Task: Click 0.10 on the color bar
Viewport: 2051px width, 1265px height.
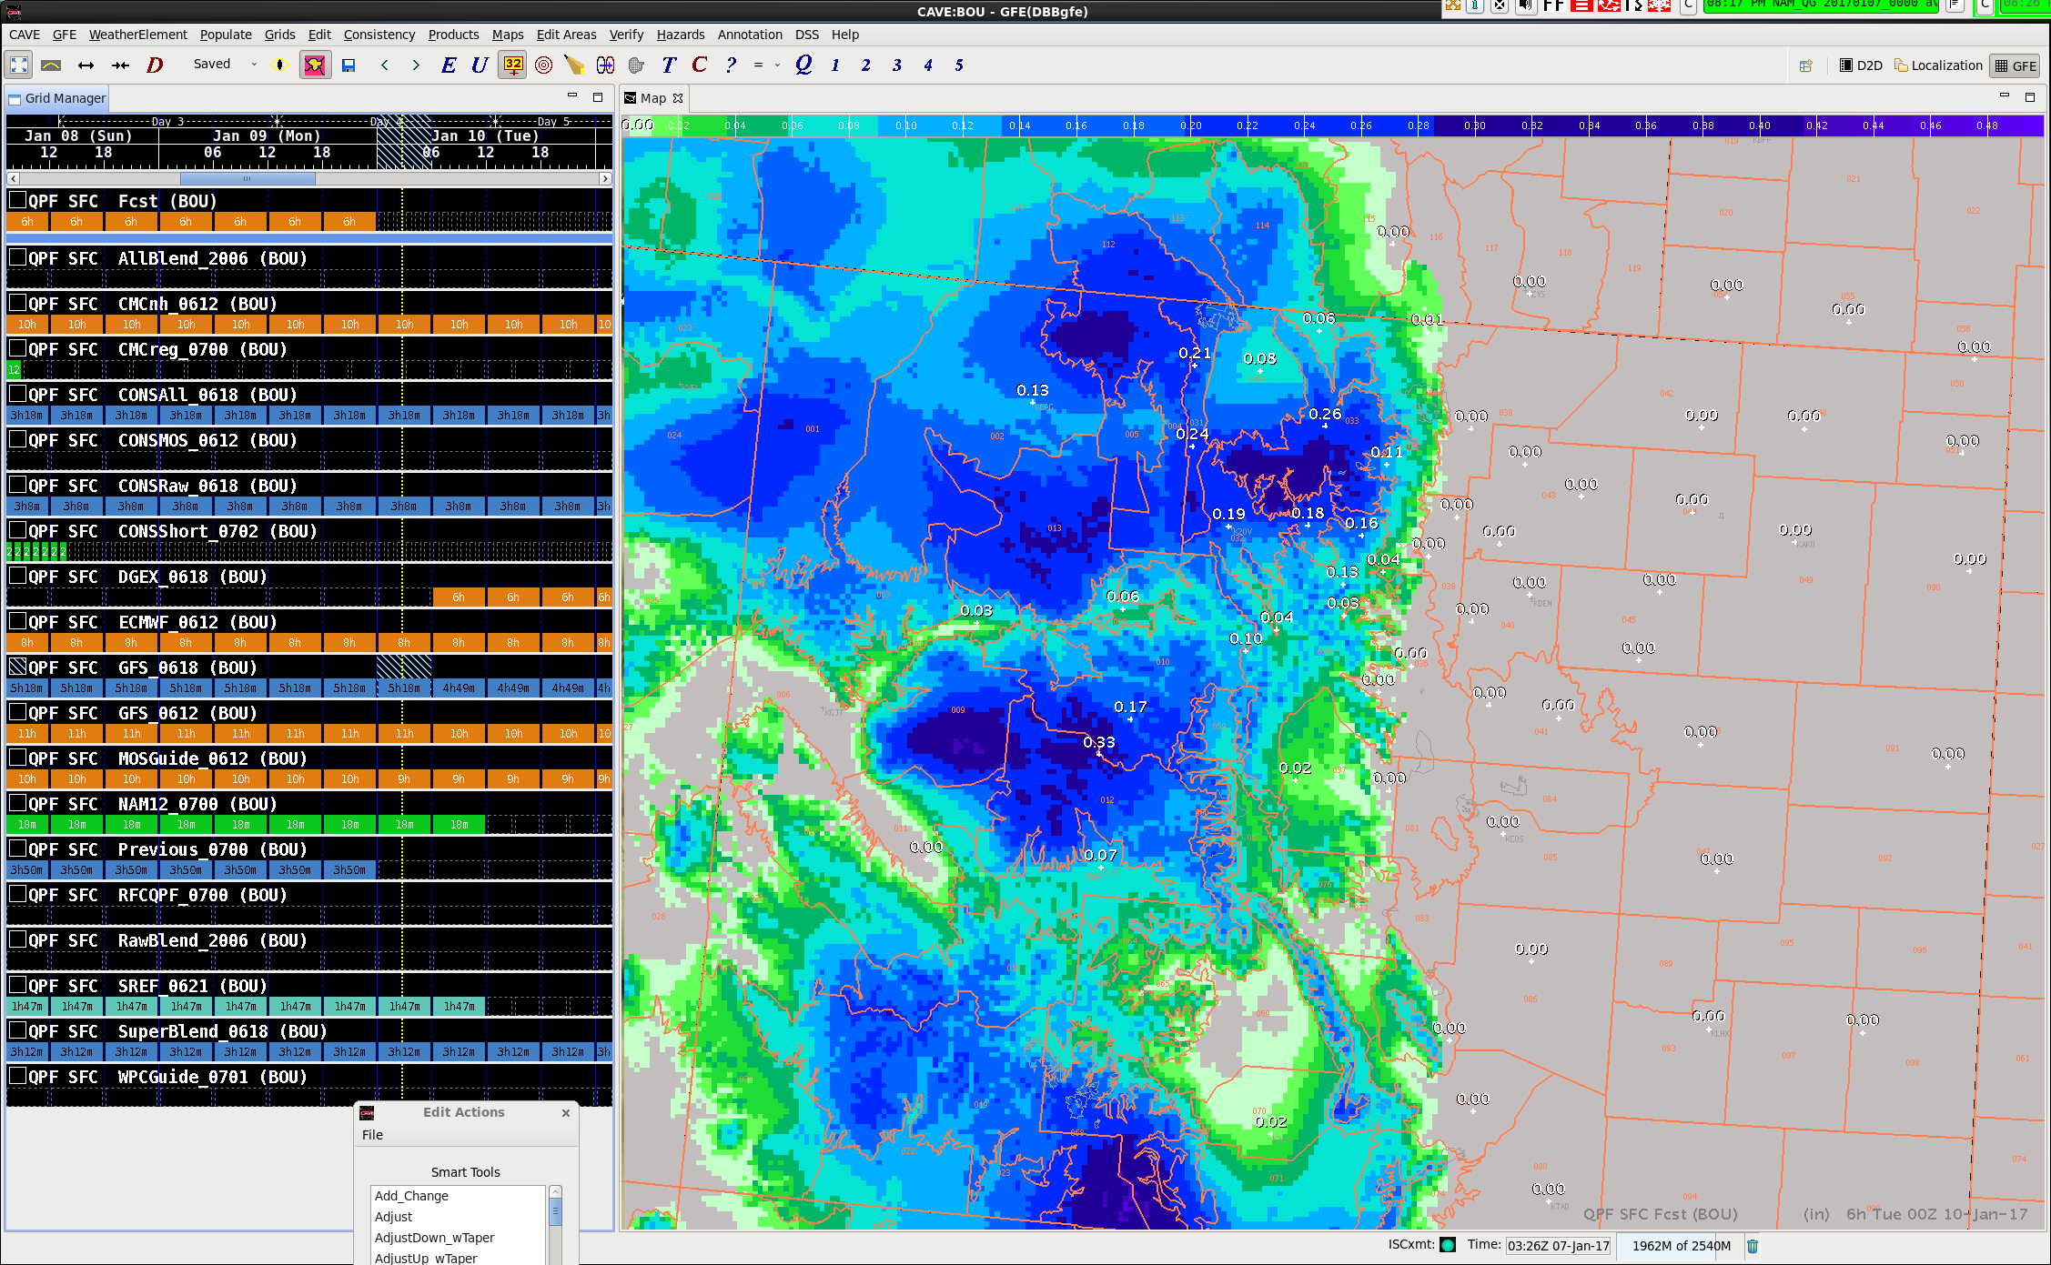Action: [905, 125]
